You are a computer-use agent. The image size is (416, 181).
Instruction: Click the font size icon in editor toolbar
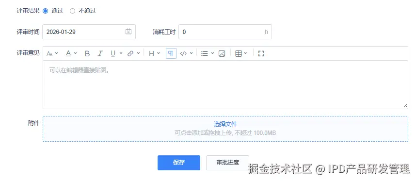click(49, 53)
